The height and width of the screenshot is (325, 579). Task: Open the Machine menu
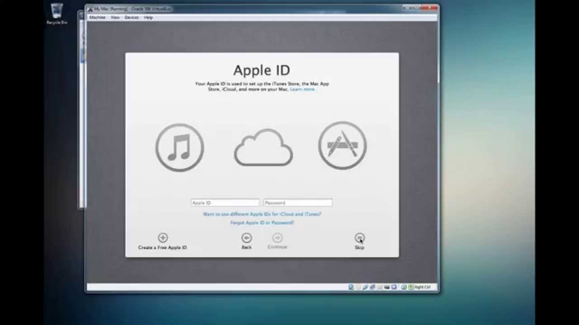click(97, 18)
